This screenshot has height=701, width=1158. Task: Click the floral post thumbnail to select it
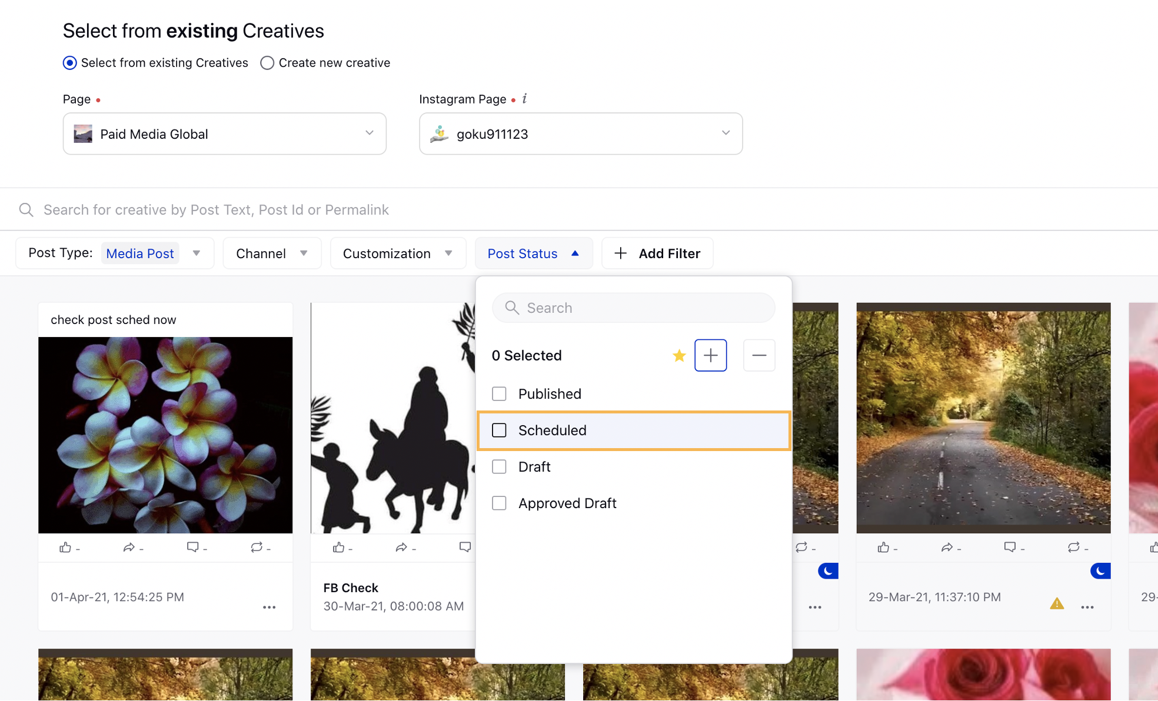(x=165, y=434)
